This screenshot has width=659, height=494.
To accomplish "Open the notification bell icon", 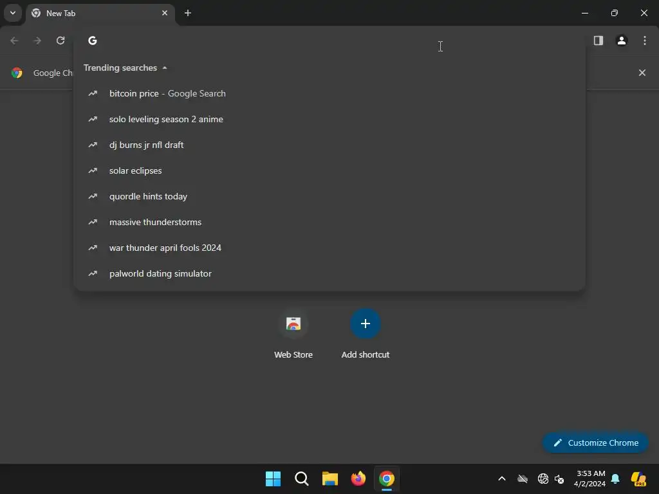I will pyautogui.click(x=615, y=479).
